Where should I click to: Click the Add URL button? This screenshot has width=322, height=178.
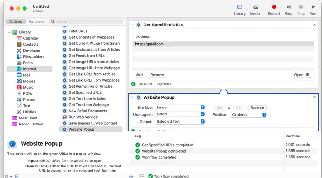point(139,75)
